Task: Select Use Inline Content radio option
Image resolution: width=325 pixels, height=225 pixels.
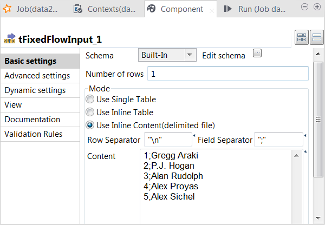Action: click(90, 125)
